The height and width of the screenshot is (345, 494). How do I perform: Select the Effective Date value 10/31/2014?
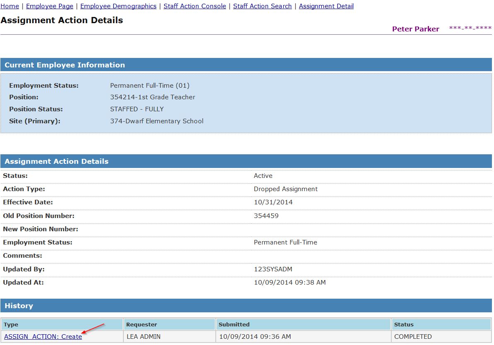click(273, 202)
